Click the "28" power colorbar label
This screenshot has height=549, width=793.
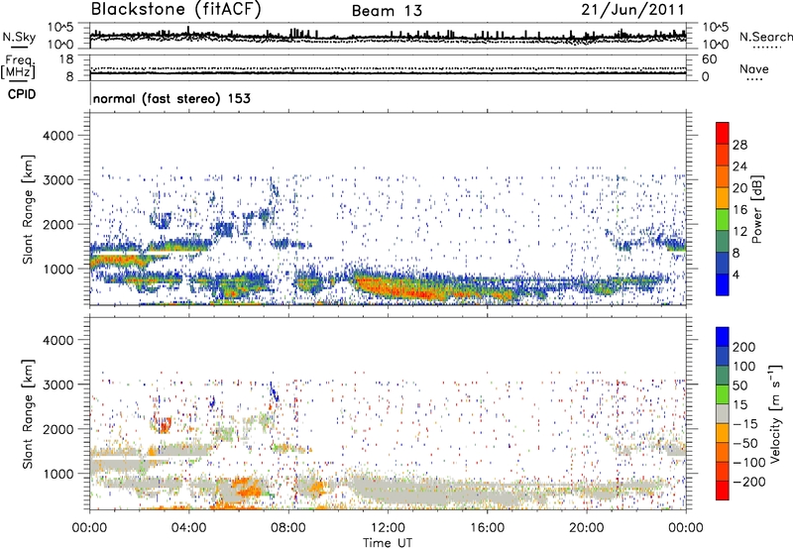pyautogui.click(x=739, y=145)
